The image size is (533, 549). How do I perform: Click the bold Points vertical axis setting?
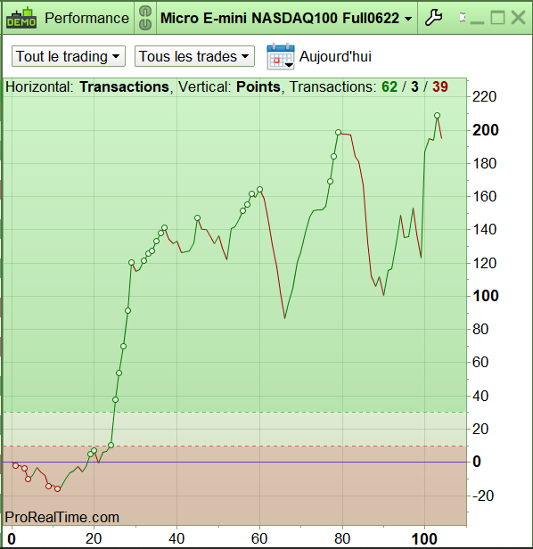click(x=258, y=86)
